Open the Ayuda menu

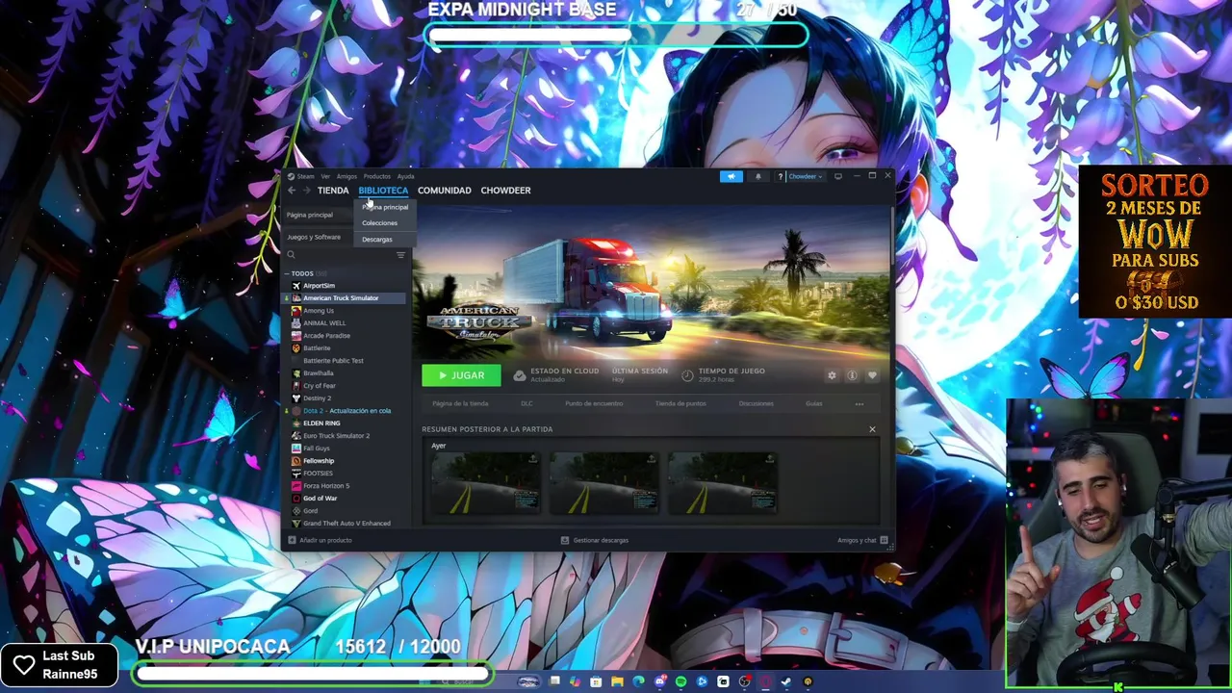tap(406, 176)
